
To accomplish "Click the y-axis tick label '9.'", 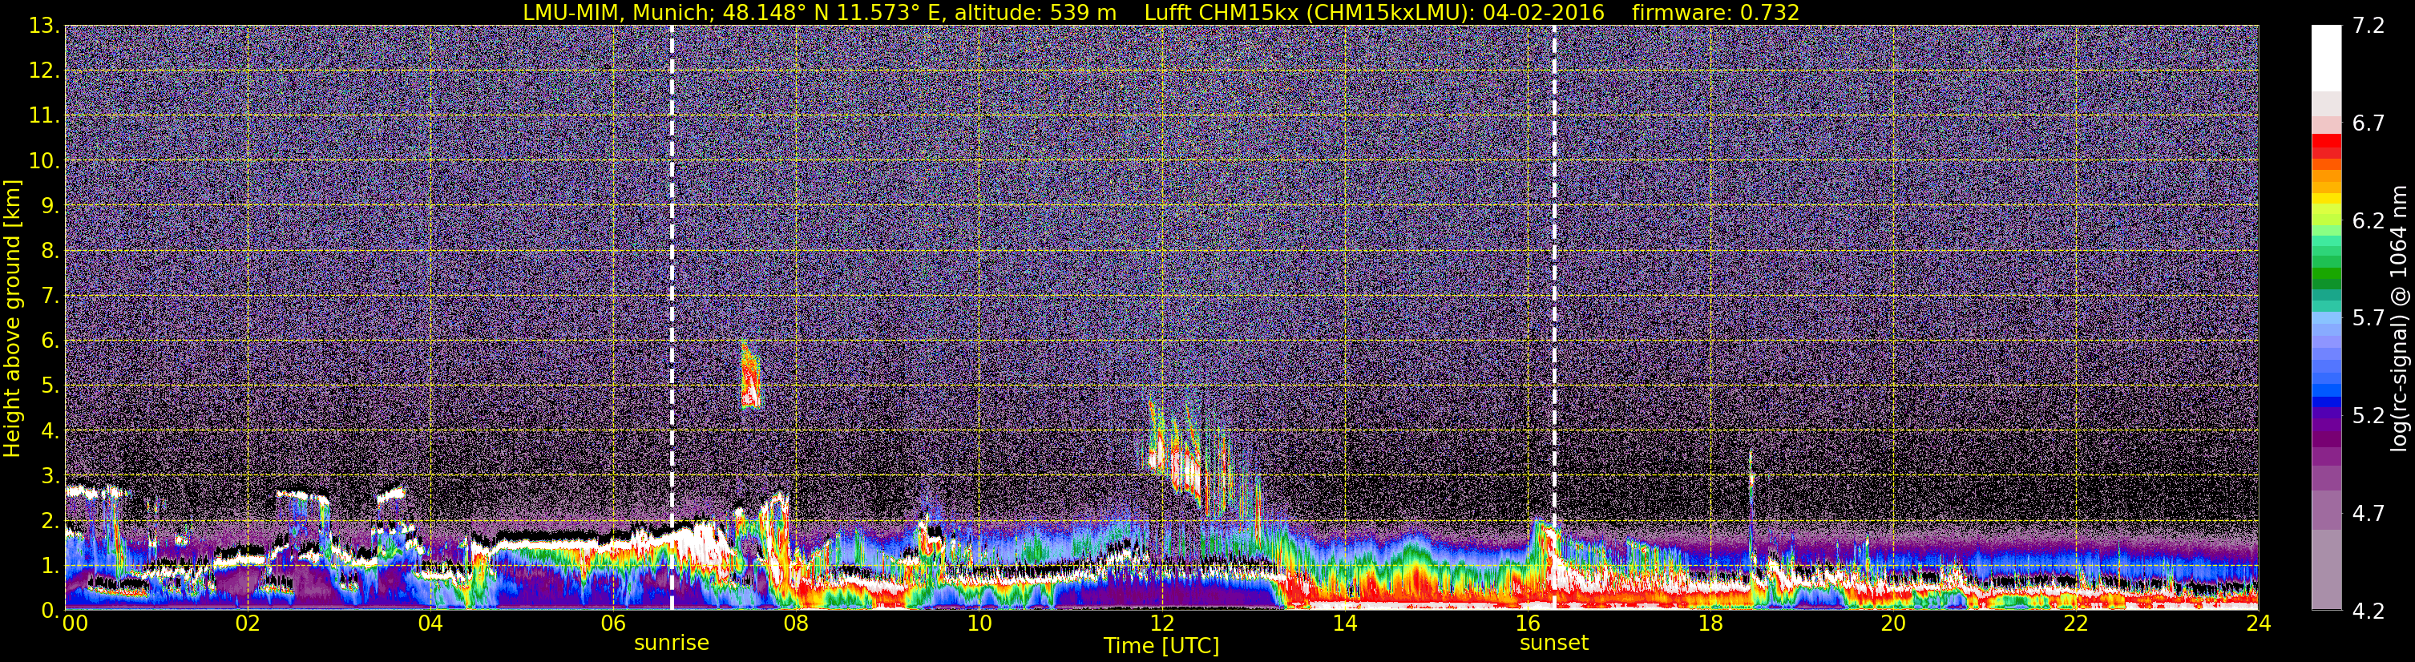I will 49,205.
